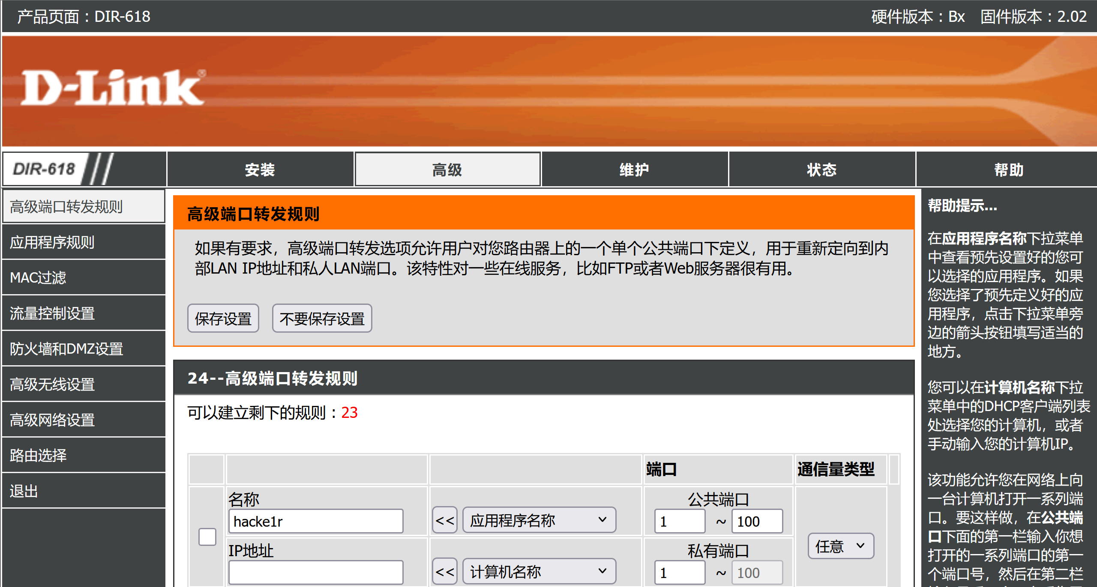Screen dimensions: 1097x587
Task: Click the DIR-618 model badge
Action: pos(45,169)
